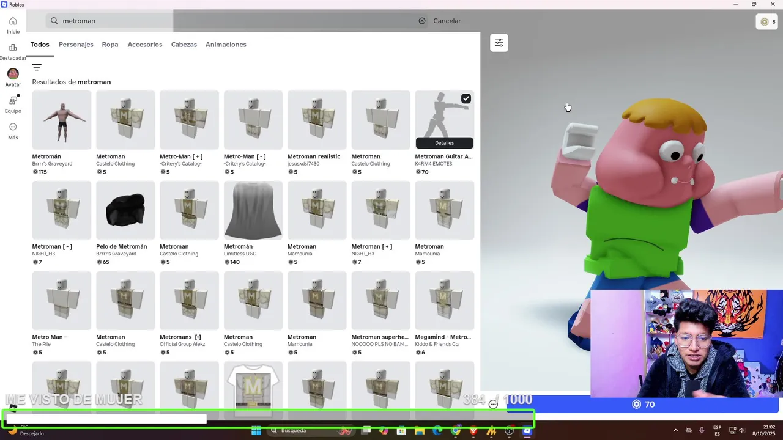The image size is (783, 440).
Task: Select Metromán character by Brrrr's Graveyard
Action: (x=62, y=120)
